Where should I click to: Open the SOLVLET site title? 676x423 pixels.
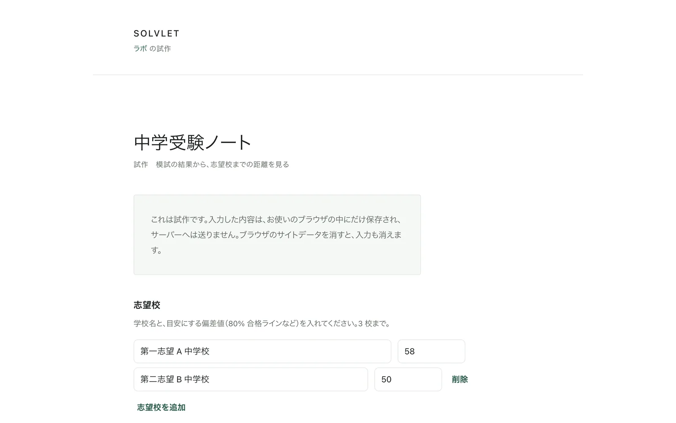click(x=156, y=33)
